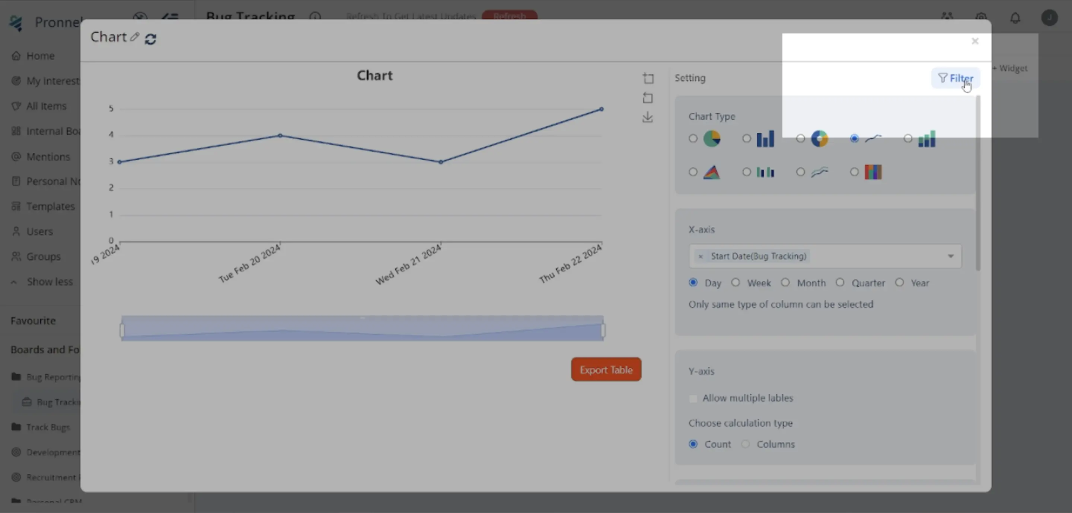Click the multi-line chart icon
1072x513 pixels.
819,172
